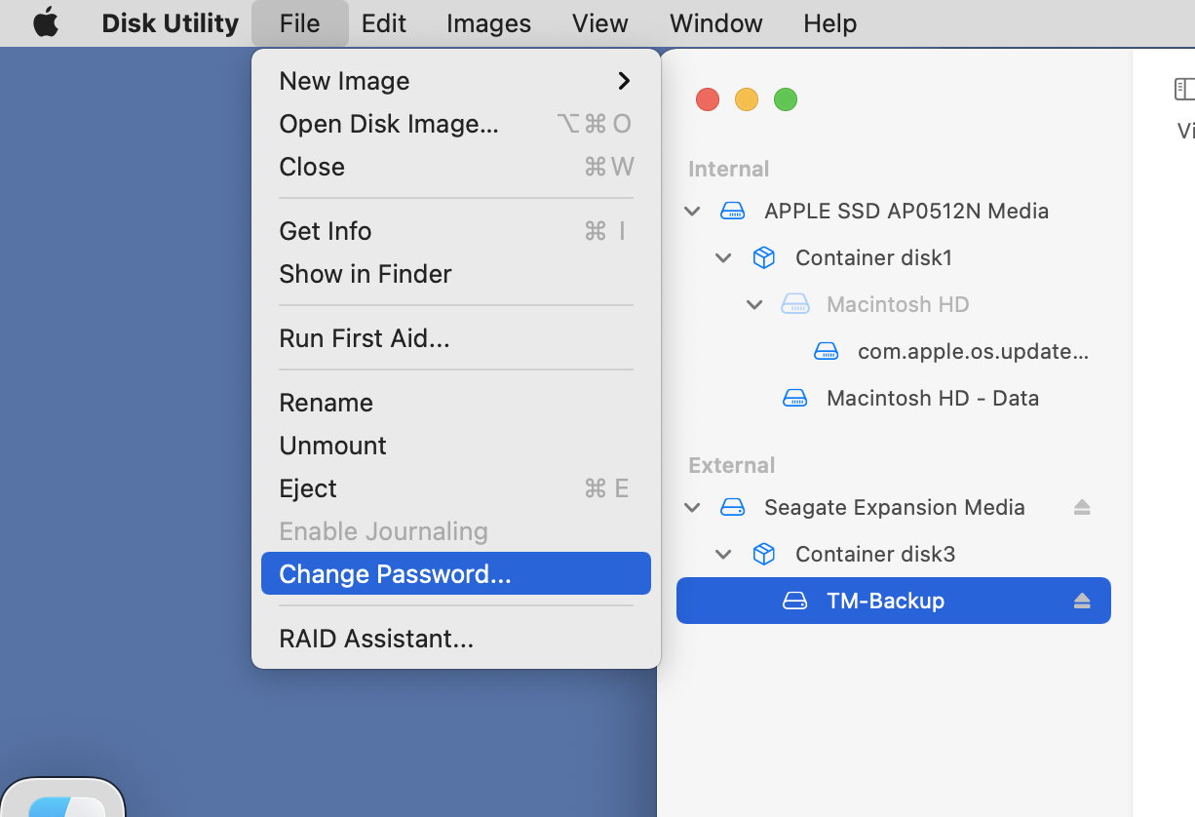Open the Apple menu
1195x817 pixels.
pyautogui.click(x=46, y=22)
